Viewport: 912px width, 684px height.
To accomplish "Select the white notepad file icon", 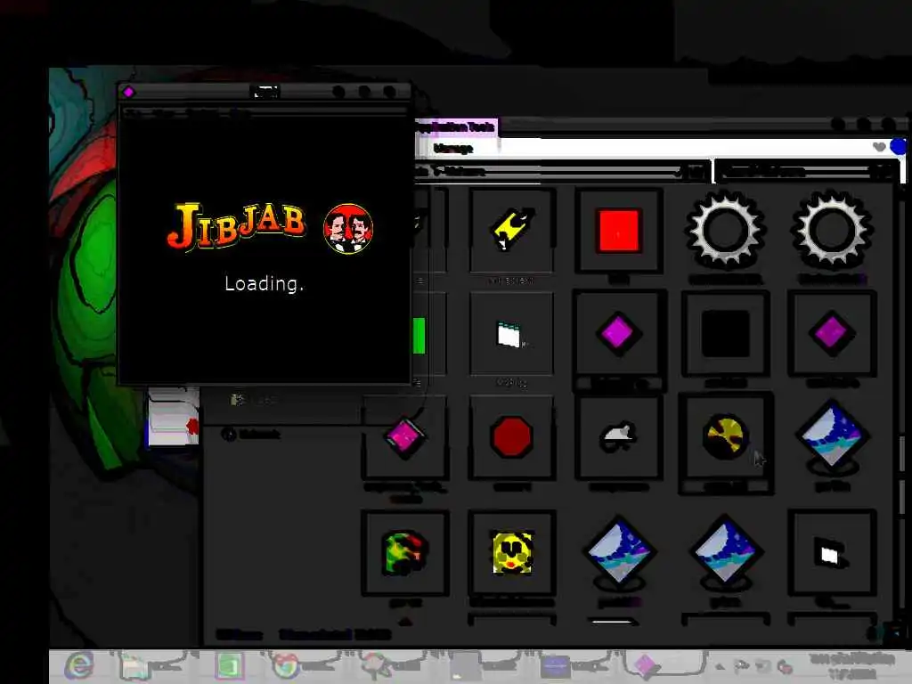I will (x=509, y=335).
